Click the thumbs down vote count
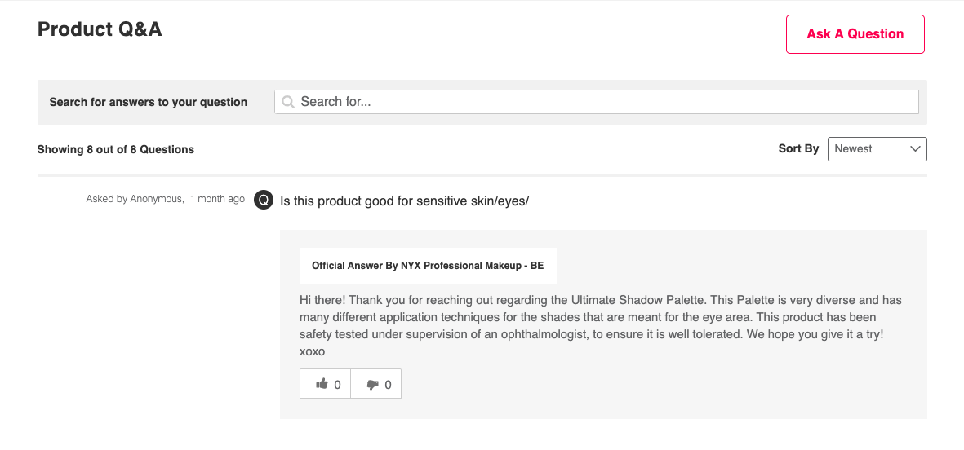The image size is (964, 450). pyautogui.click(x=388, y=385)
